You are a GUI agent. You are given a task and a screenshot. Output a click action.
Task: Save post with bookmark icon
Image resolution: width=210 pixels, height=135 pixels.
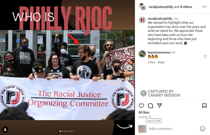pos(204,106)
